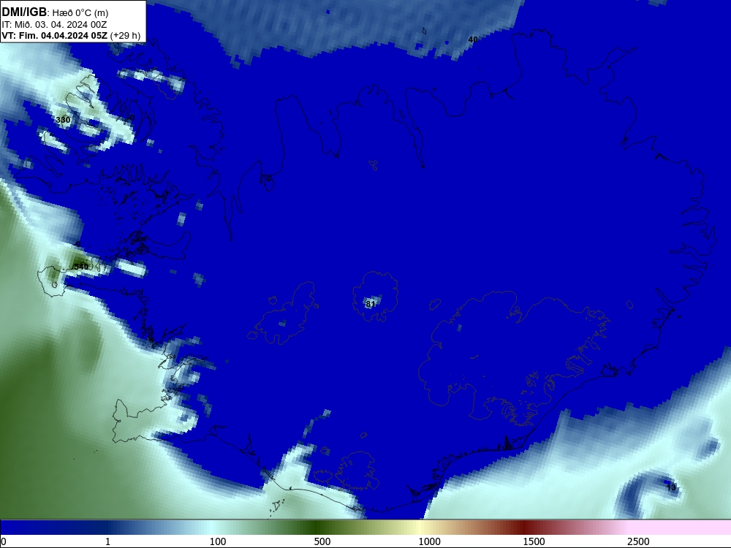
Task: Click the initial time 'IT: Mið. 03. 04. 2024 00Z'
Action: point(54,25)
